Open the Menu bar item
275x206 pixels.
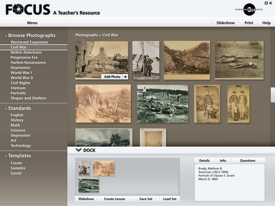point(32,23)
